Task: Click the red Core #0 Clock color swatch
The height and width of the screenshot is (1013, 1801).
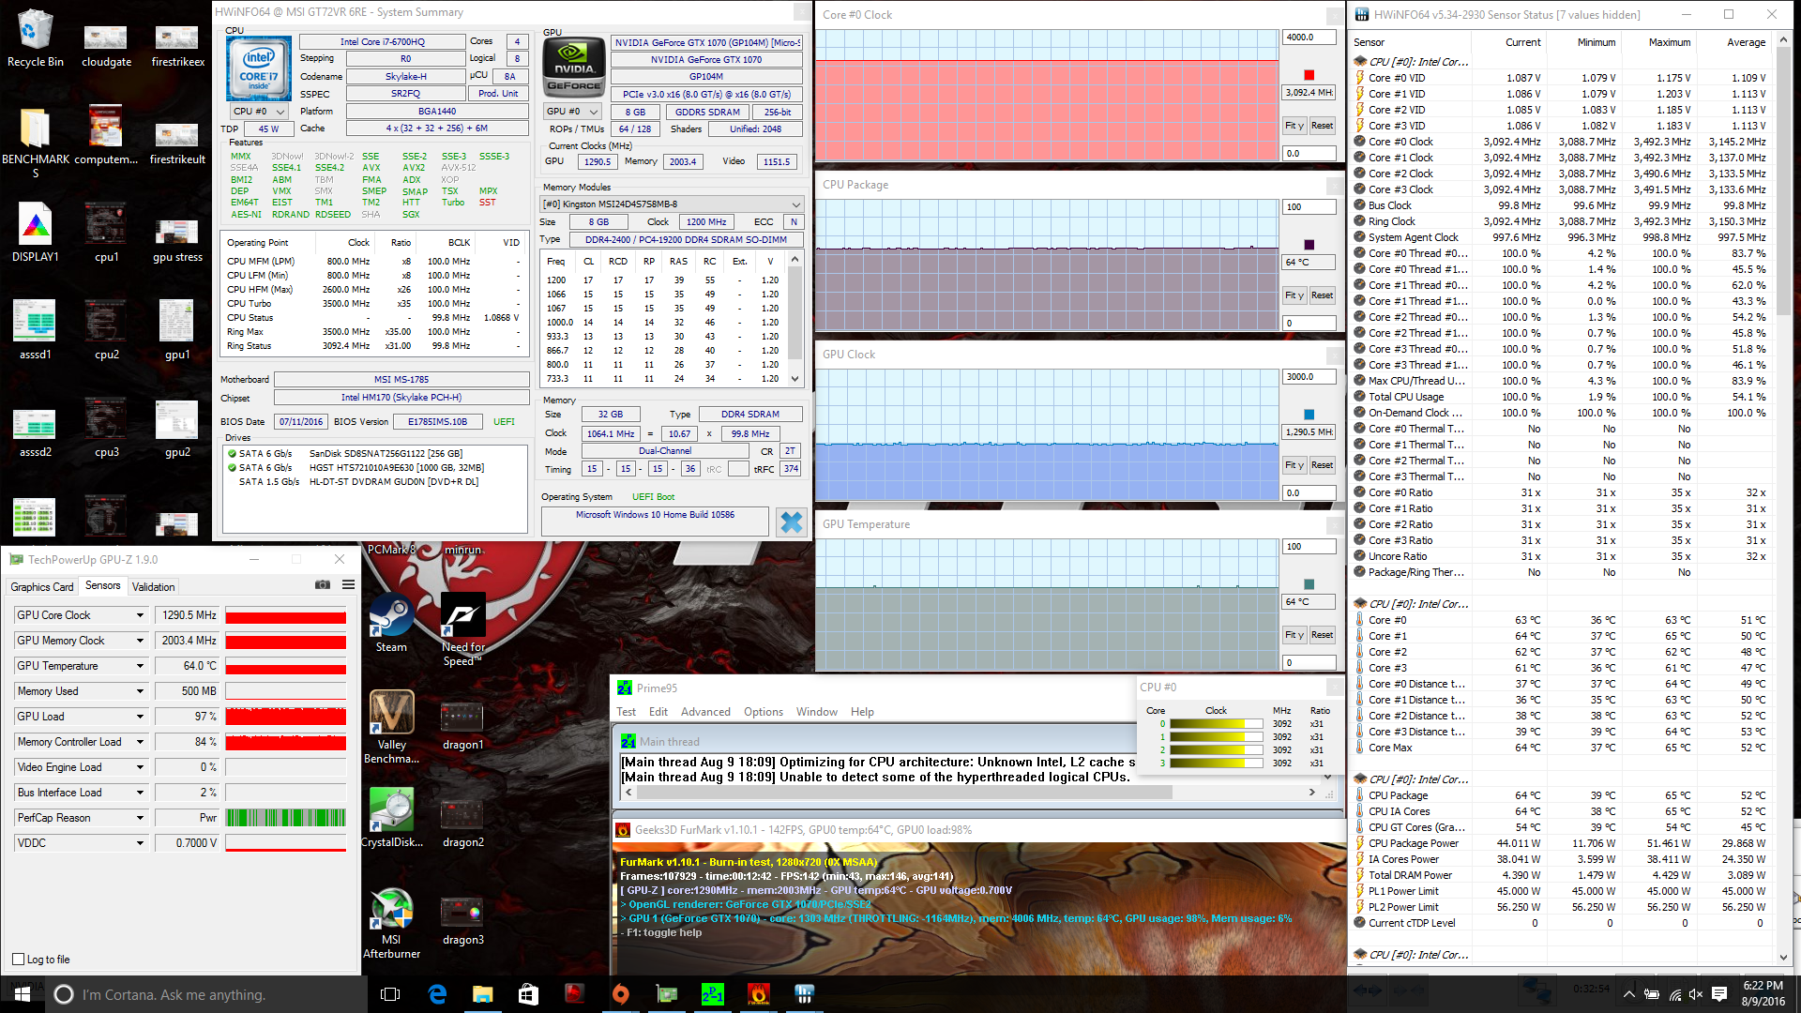Action: click(x=1309, y=75)
